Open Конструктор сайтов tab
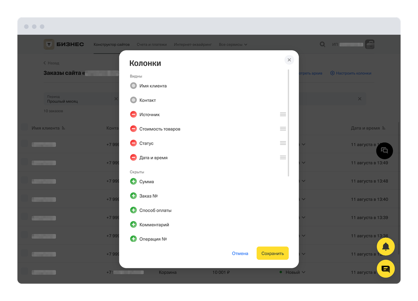The width and height of the screenshot is (418, 301). (x=111, y=45)
